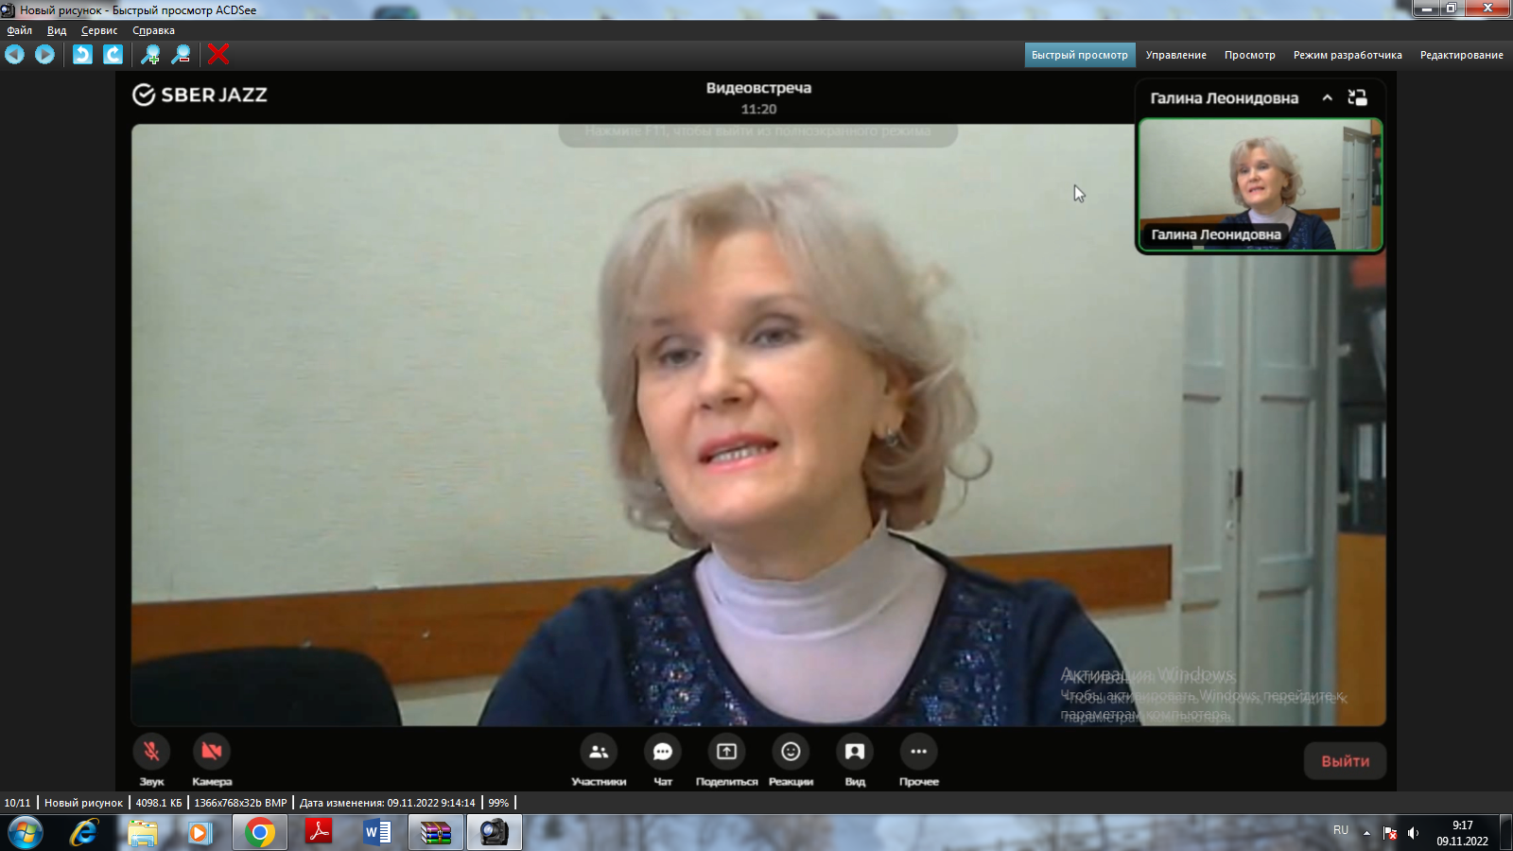Go to the previous image in ACDSee
The image size is (1513, 851).
pos(14,55)
